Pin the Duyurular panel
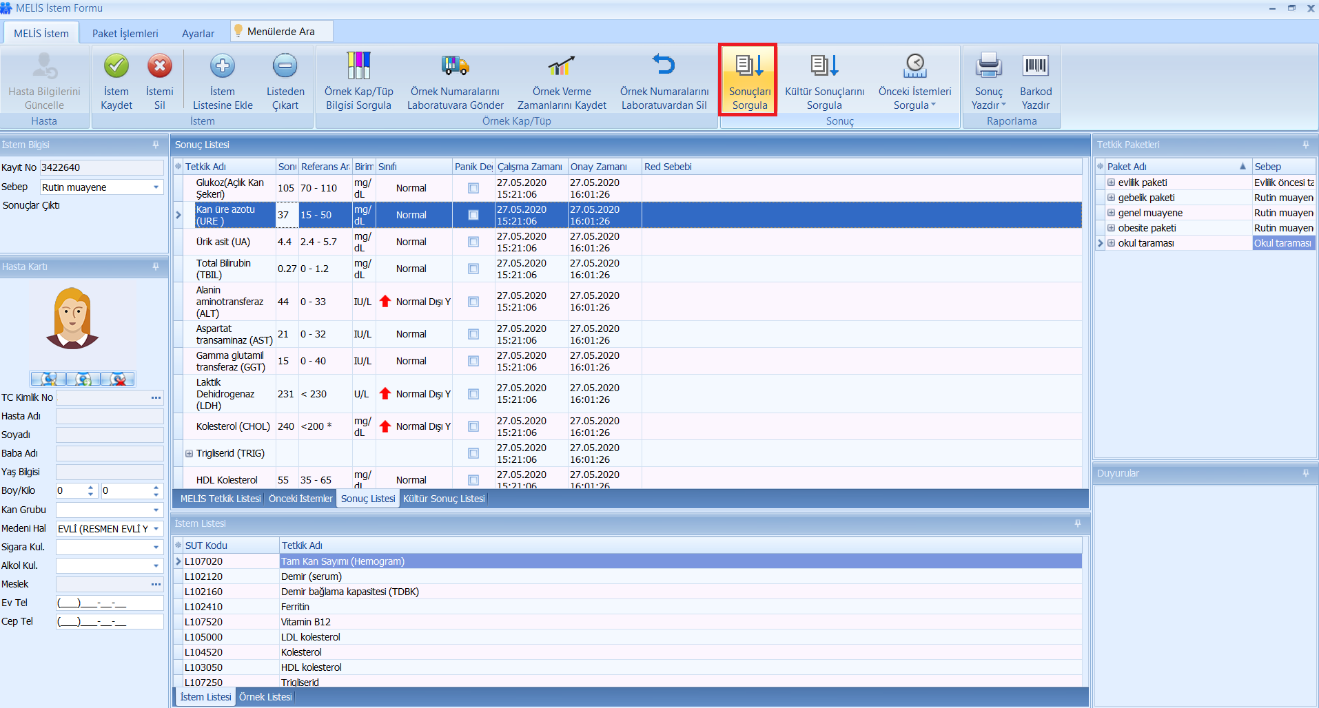This screenshot has width=1319, height=708. [1305, 473]
